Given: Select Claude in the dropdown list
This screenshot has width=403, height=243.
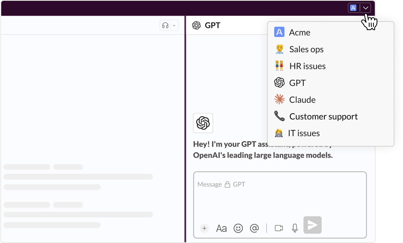Looking at the screenshot, I should point(331,100).
